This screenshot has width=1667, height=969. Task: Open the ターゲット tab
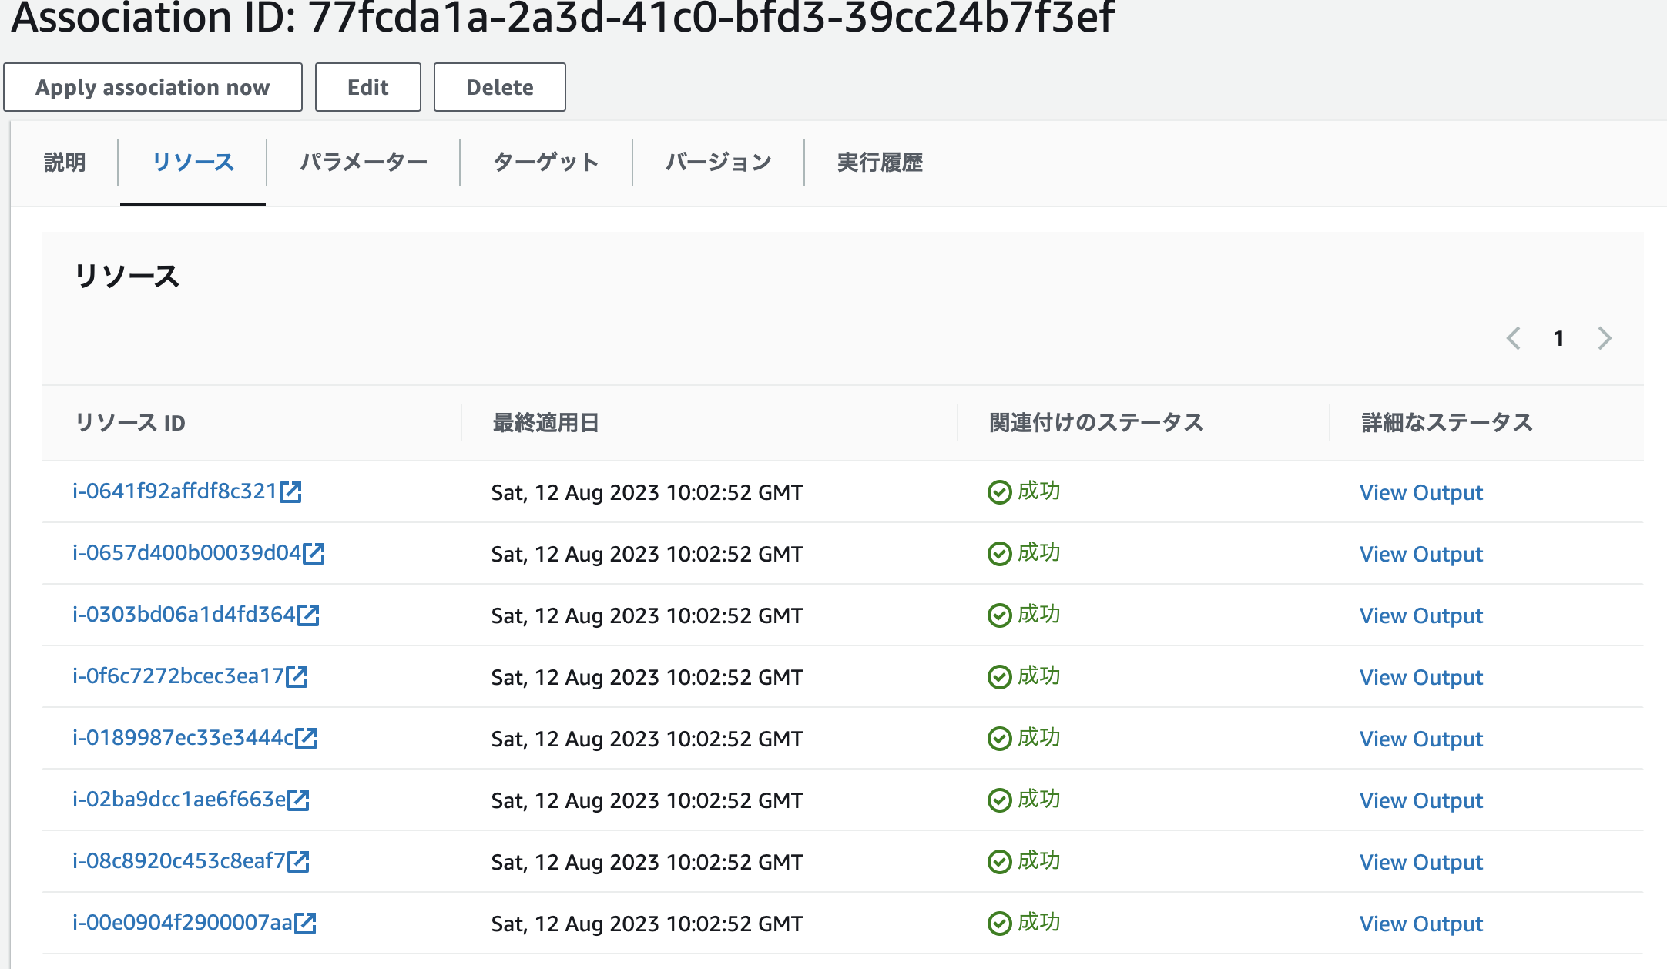(546, 163)
